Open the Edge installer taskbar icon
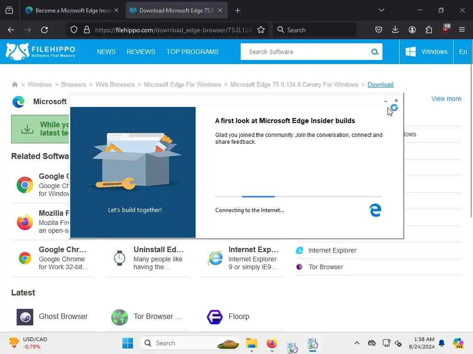The height and width of the screenshot is (354, 473). tap(313, 344)
